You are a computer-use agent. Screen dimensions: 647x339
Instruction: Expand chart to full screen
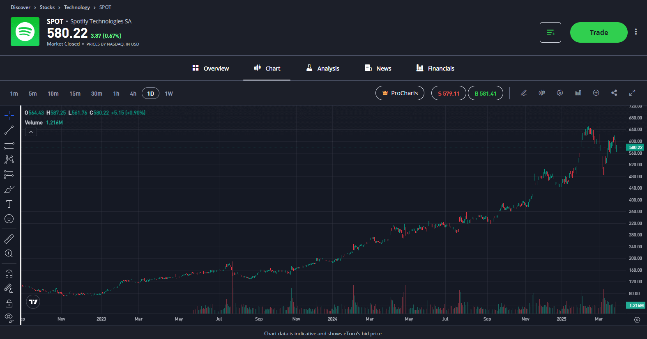click(632, 93)
